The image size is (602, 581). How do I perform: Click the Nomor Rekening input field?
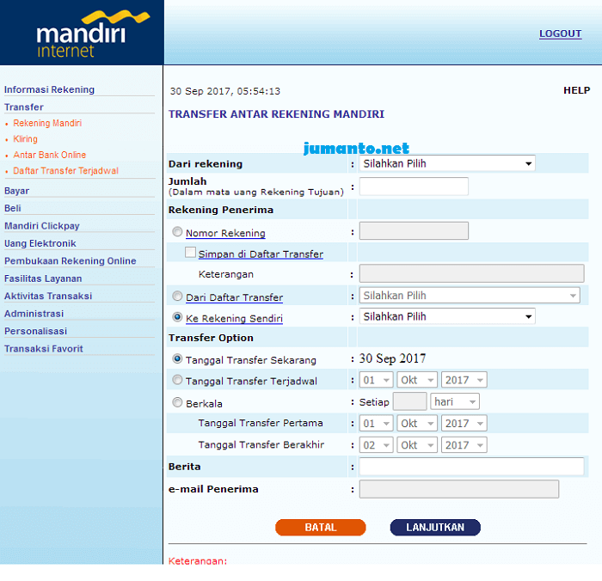(x=414, y=230)
